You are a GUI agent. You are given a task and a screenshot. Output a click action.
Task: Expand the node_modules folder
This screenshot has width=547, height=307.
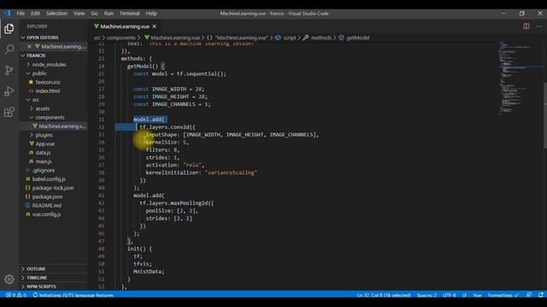[49, 65]
